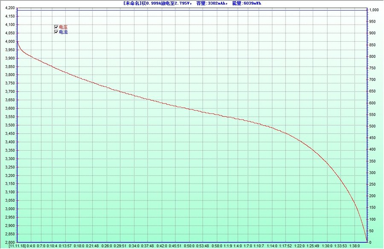Image resolution: width=384 pixels, height=249 pixels.
Task: Click the 0 label on right current axis
Action: pos(370,242)
